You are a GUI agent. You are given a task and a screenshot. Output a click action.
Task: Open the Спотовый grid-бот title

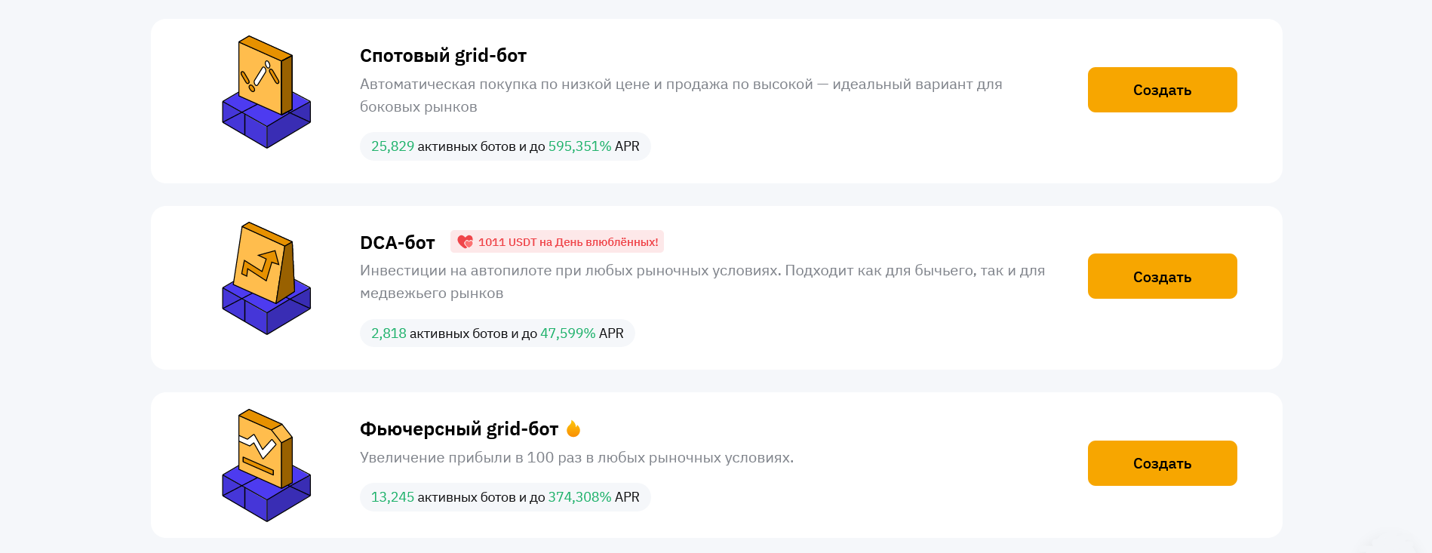click(x=443, y=56)
